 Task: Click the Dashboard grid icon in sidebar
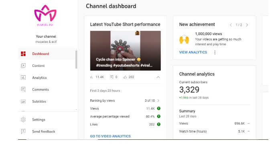tap(23, 54)
